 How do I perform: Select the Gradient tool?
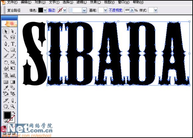(13, 82)
